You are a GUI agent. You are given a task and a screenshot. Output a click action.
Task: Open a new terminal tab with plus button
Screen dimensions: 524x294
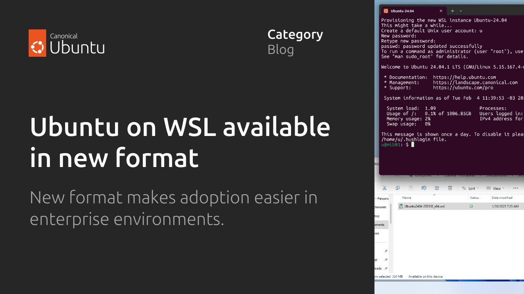(x=452, y=11)
